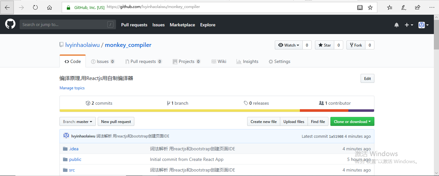The height and width of the screenshot is (176, 439).
Task: Click the New pull request button
Action: 116,121
